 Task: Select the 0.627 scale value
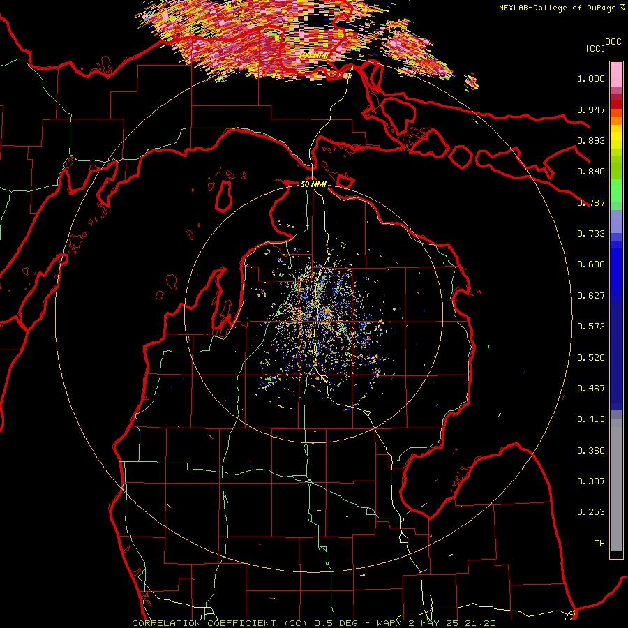(x=591, y=296)
